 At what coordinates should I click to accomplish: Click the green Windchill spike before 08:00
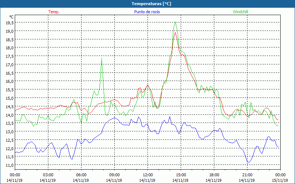[x=102, y=58]
